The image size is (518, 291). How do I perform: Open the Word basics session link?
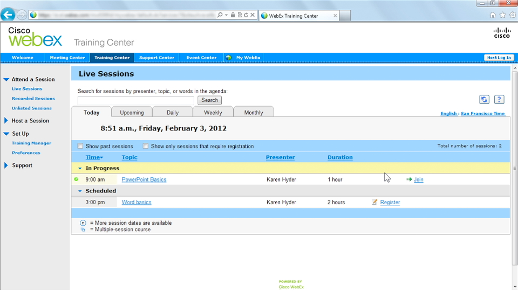(x=137, y=202)
